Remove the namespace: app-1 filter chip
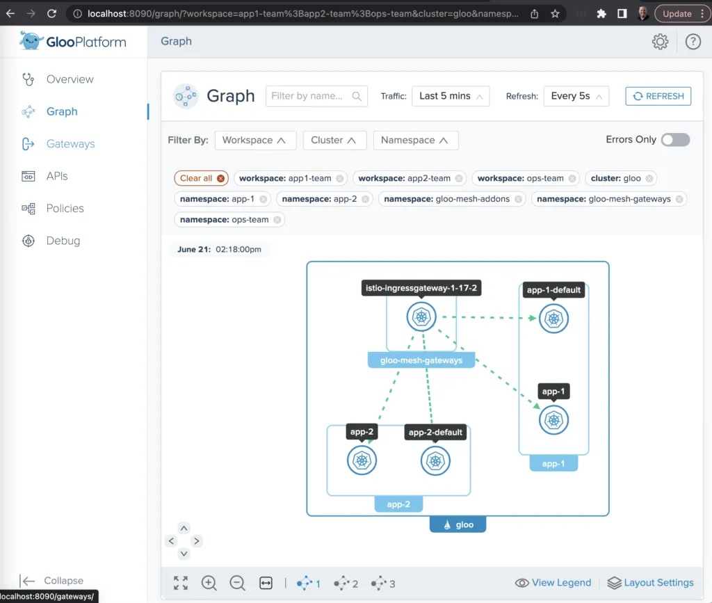 click(x=263, y=199)
